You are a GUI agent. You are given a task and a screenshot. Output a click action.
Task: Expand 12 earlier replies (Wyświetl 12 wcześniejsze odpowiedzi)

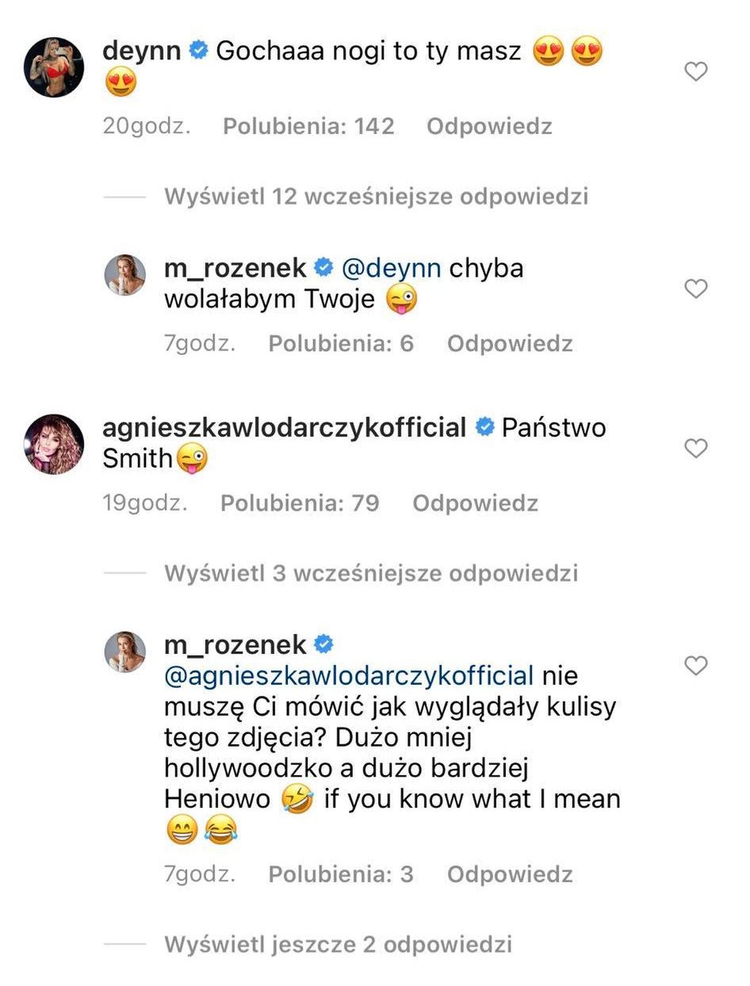tap(376, 197)
